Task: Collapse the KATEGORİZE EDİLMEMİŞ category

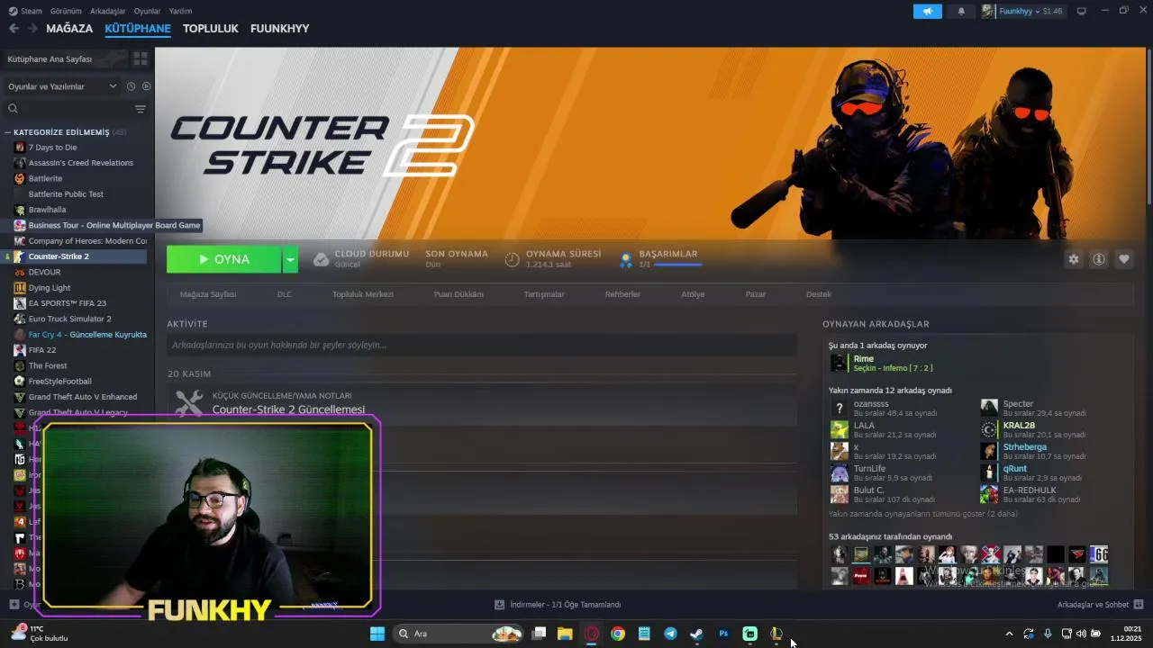Action: point(8,132)
